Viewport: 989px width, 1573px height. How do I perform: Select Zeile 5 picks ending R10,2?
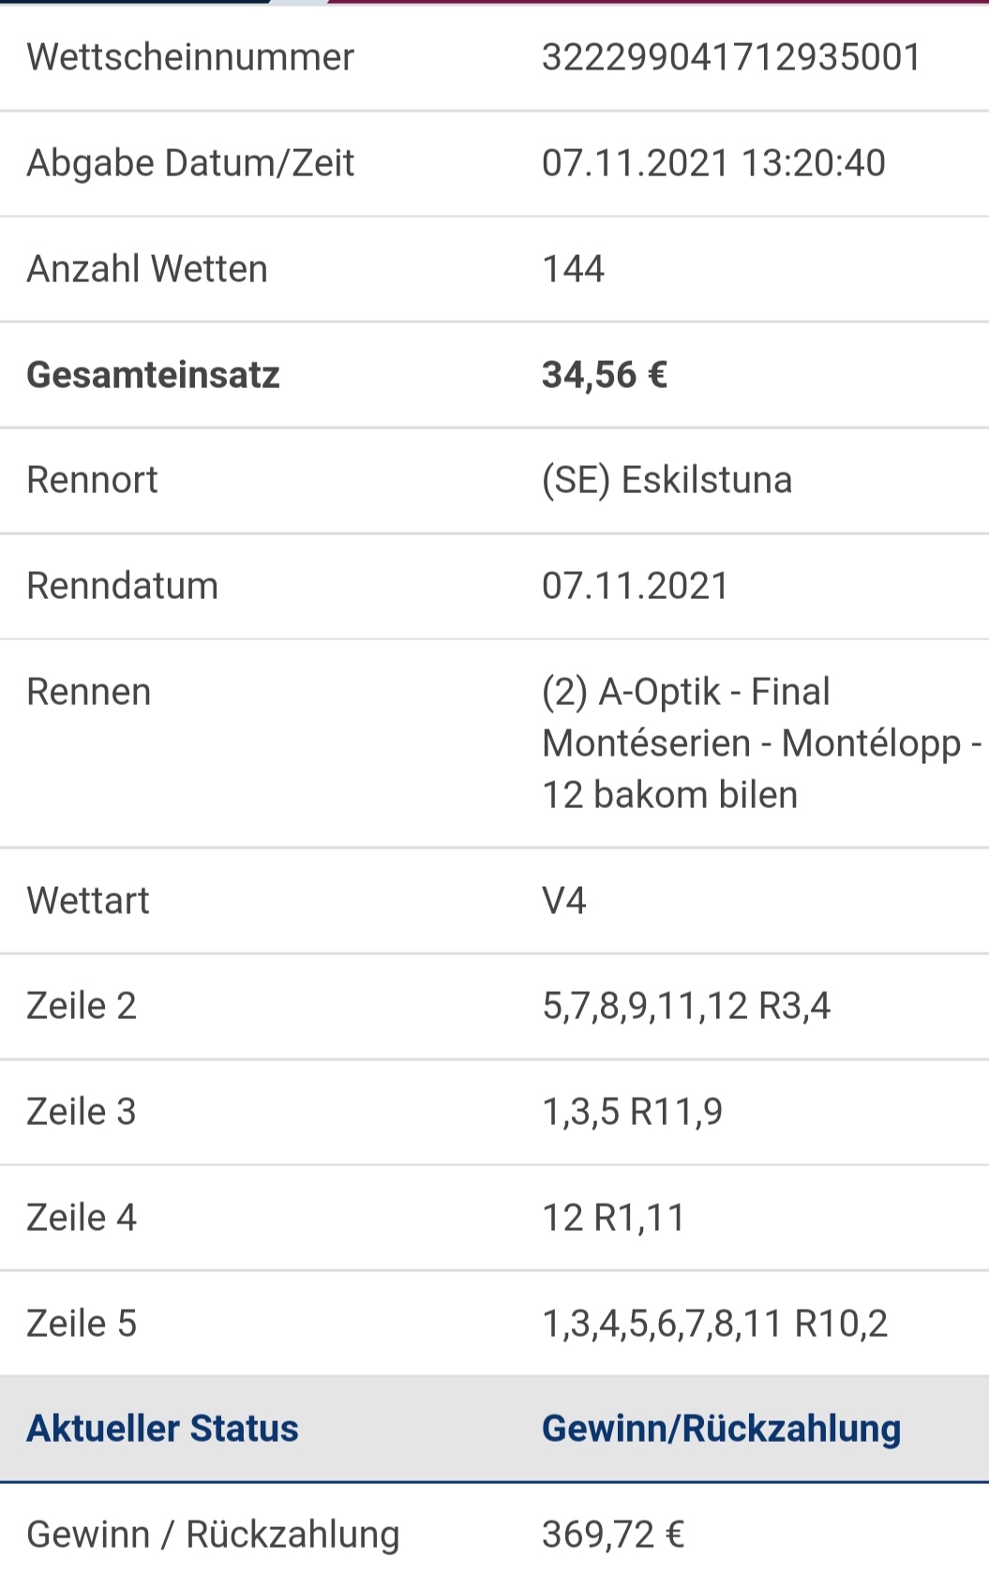[x=714, y=1325]
